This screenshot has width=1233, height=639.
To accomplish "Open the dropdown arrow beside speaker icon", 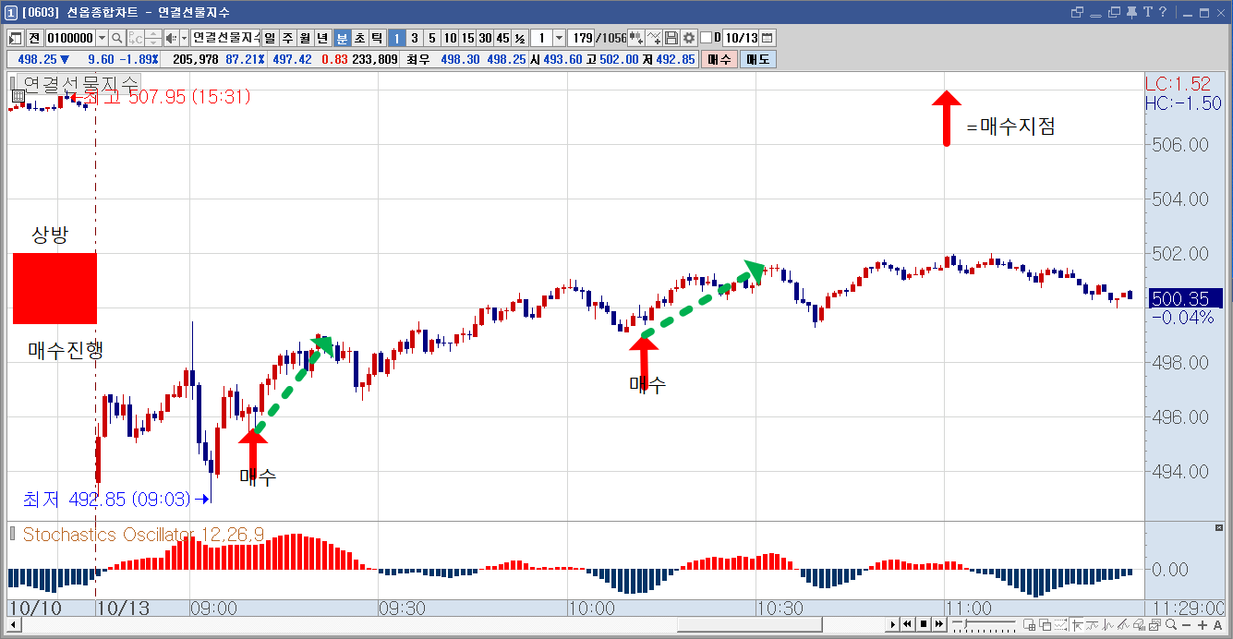I will tap(185, 38).
